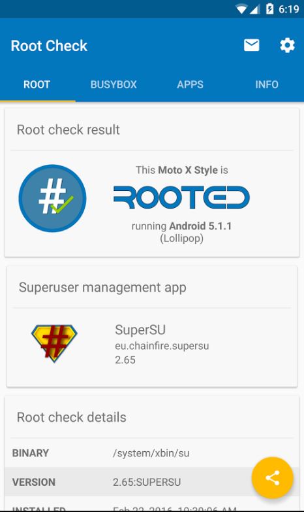Select the BINARY /system/xbin/su row
Screen dimensions: 304x512
(x=152, y=453)
